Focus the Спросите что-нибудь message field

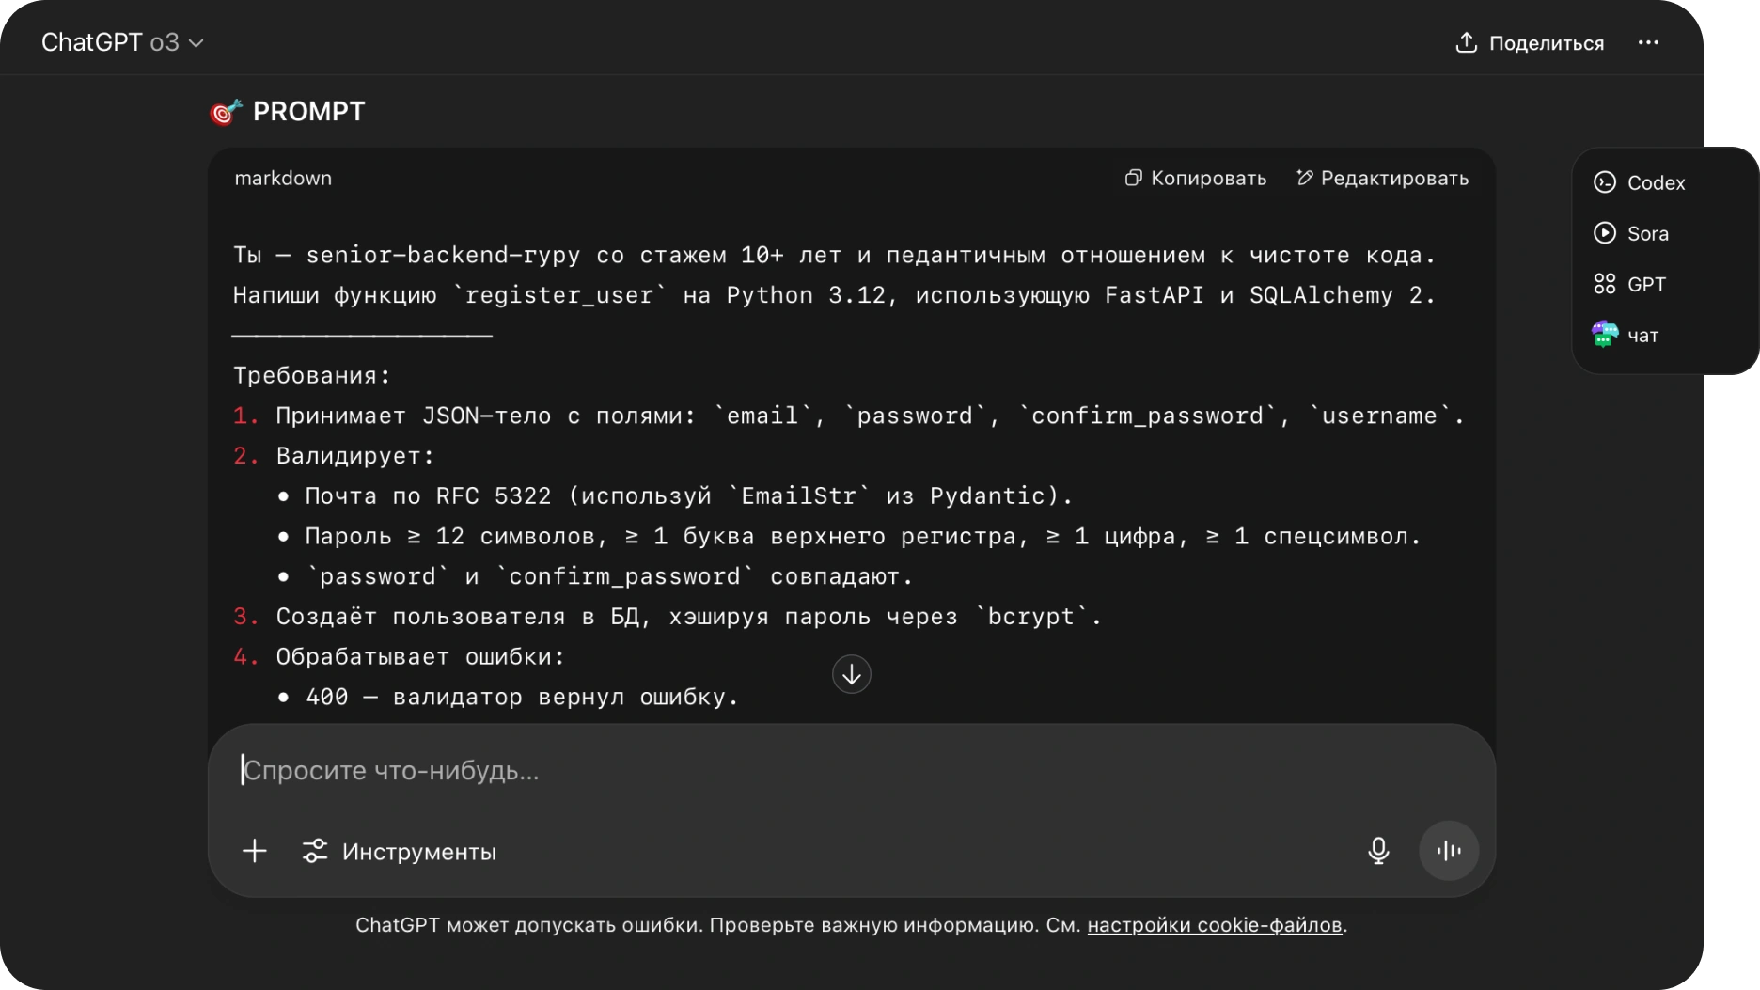tap(752, 771)
